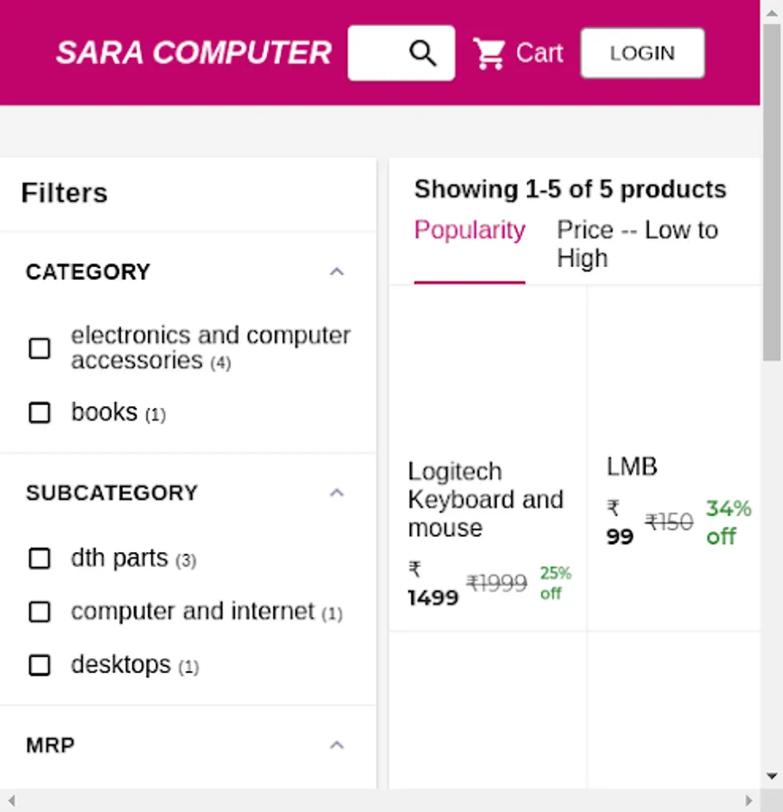This screenshot has width=783, height=812.
Task: Collapse the SUBCATEGORY filter section
Action: pos(336,493)
